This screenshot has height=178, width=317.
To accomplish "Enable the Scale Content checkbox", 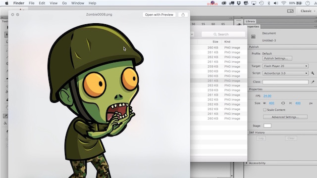I will (264, 110).
